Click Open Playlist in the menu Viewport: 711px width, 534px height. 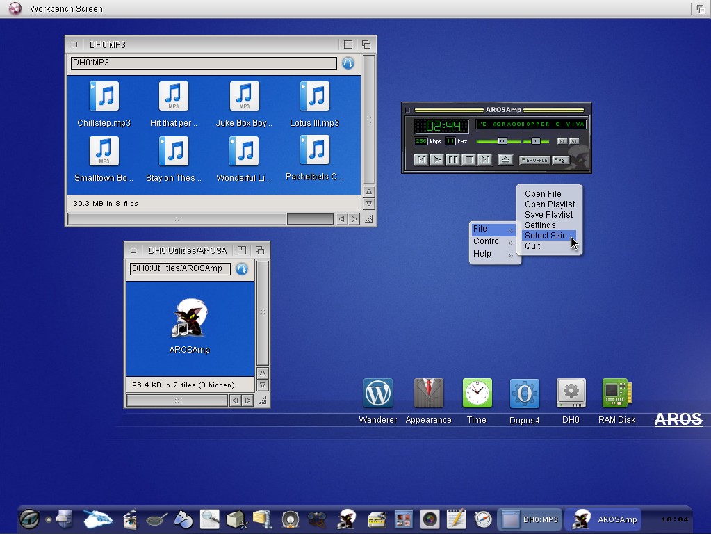click(549, 204)
